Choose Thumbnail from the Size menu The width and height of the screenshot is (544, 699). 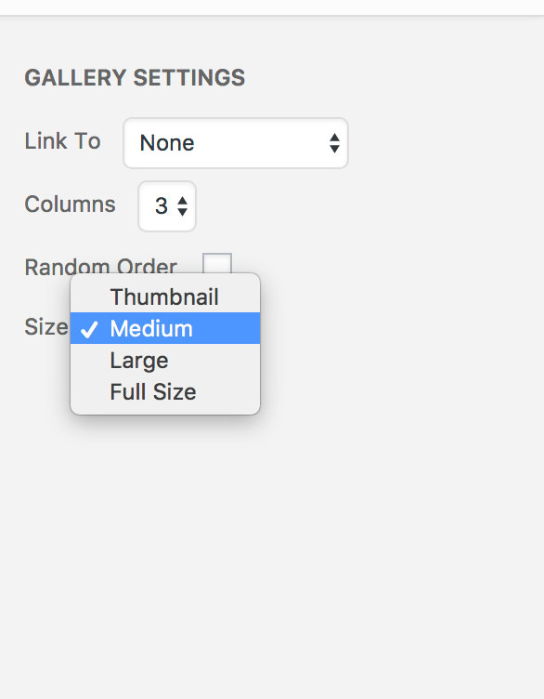(x=165, y=297)
